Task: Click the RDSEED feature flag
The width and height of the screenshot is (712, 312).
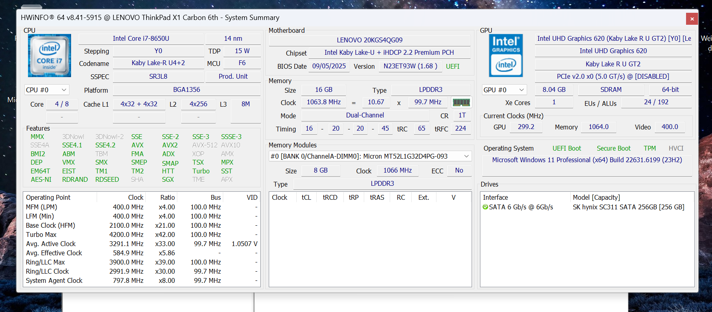Action: tap(107, 180)
